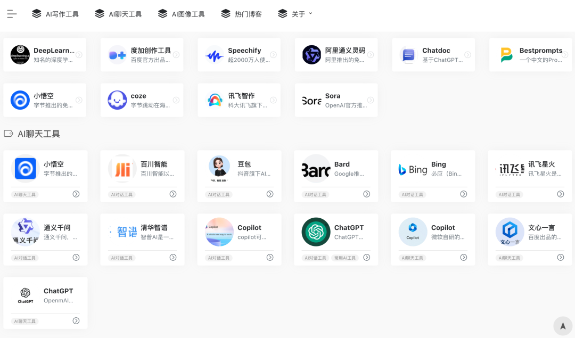
Task: Open the AI图像工具 menu
Action: [x=182, y=14]
